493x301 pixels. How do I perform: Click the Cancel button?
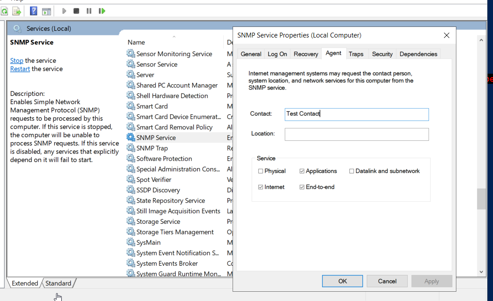(387, 281)
